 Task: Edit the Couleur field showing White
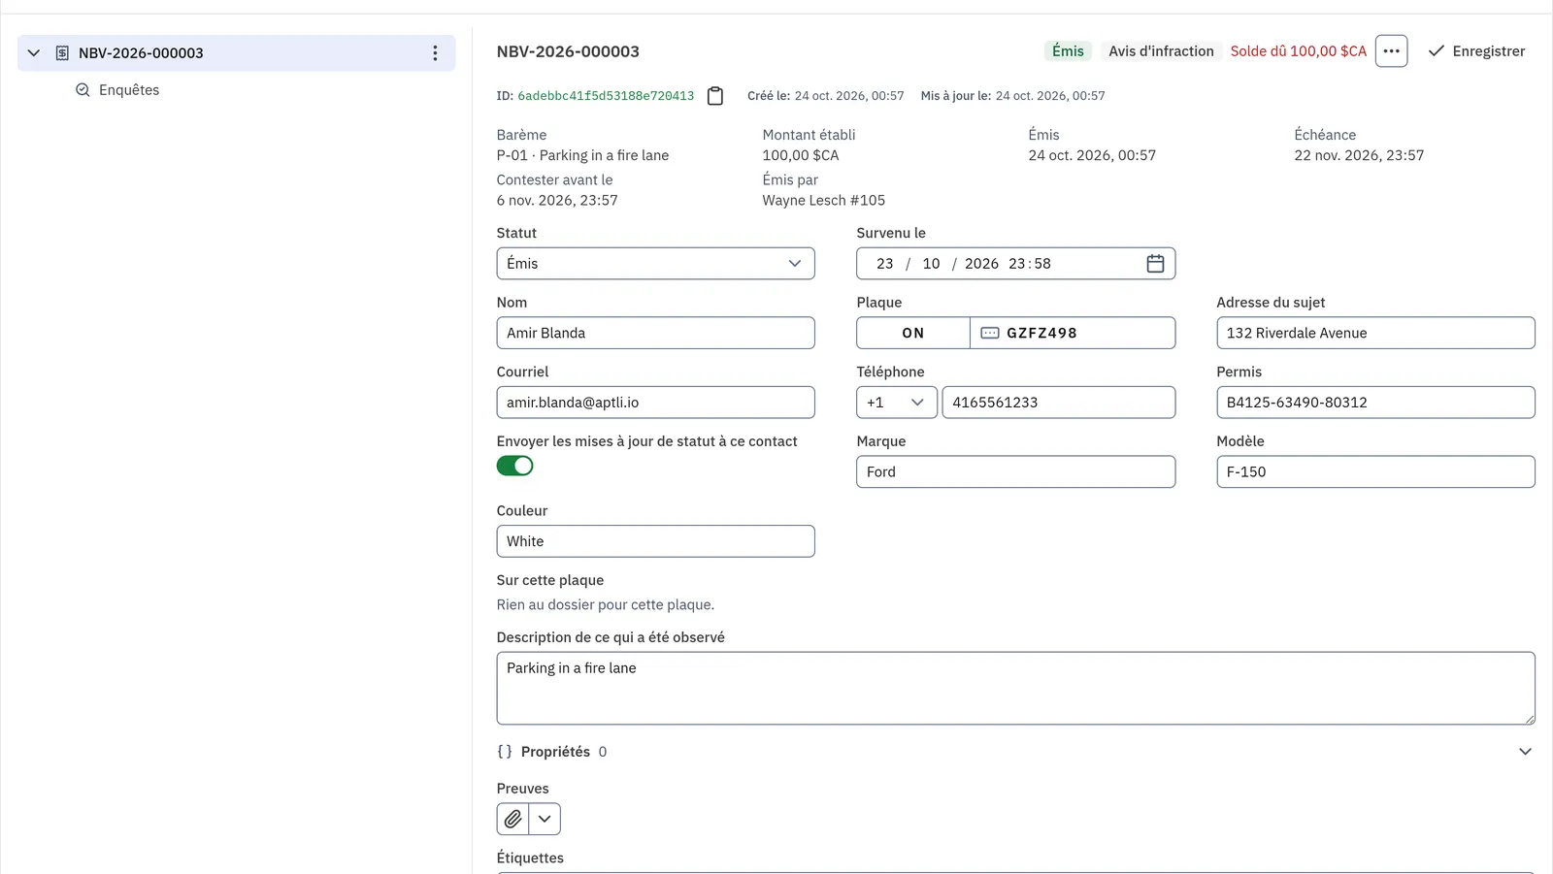coord(655,541)
